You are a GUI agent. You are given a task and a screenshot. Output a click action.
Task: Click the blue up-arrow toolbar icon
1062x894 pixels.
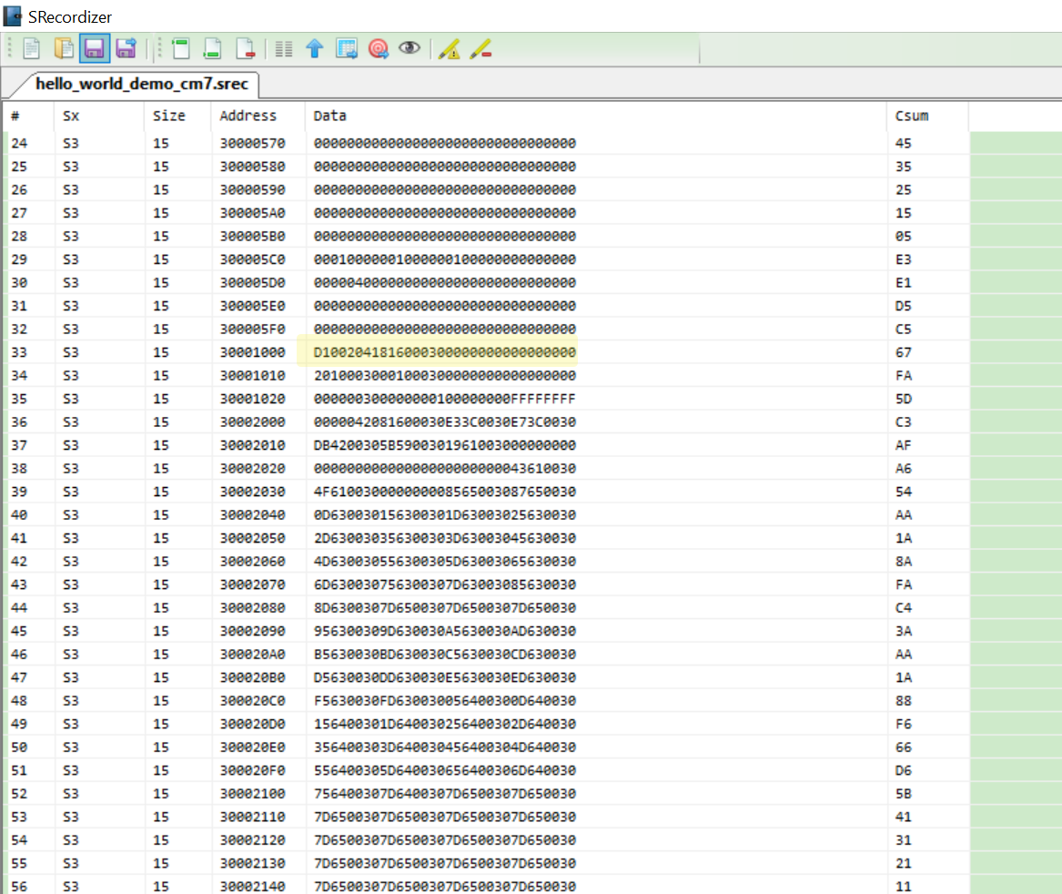pyautogui.click(x=315, y=48)
